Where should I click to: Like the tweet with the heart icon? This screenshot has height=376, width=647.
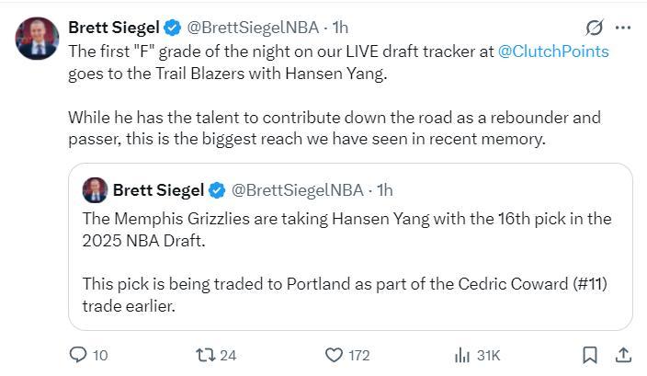tap(335, 355)
